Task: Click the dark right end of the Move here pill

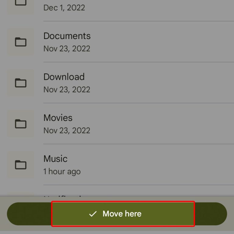Action: [211, 214]
